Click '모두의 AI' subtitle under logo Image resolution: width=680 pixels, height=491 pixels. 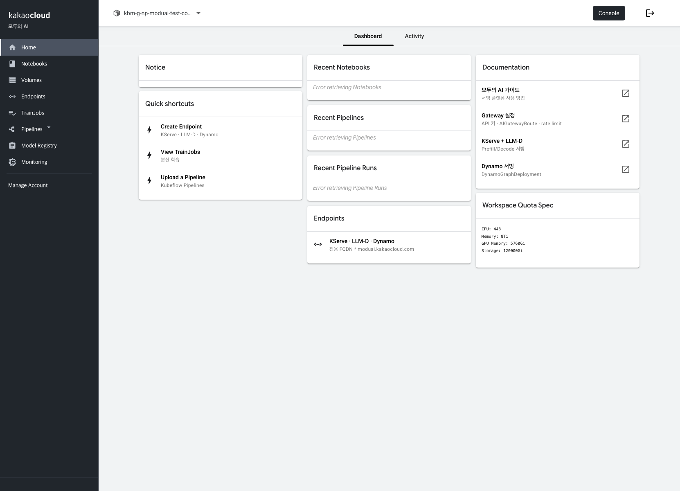click(x=18, y=26)
